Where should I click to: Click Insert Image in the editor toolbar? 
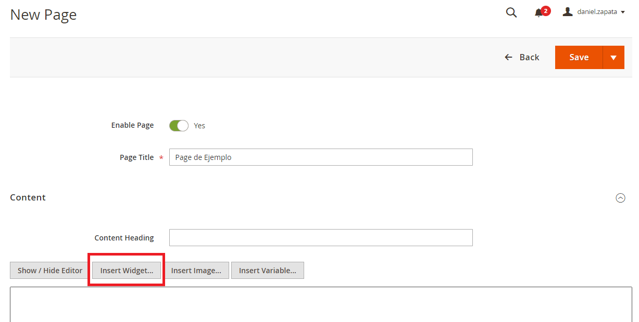point(197,270)
